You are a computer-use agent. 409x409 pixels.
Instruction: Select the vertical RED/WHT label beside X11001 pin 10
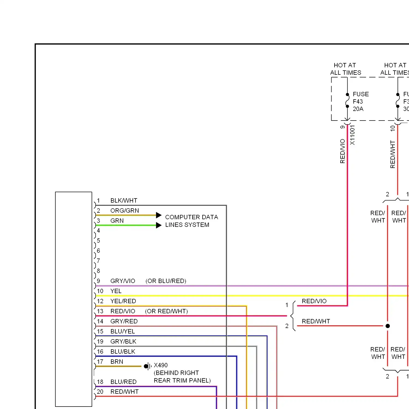(x=393, y=154)
